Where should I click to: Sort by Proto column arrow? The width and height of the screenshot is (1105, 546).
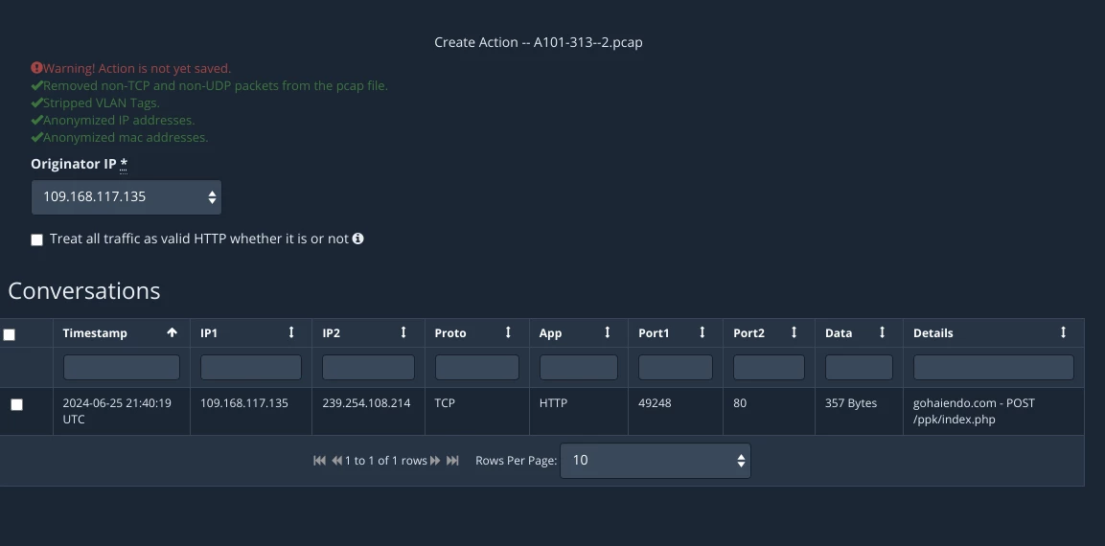coord(508,332)
